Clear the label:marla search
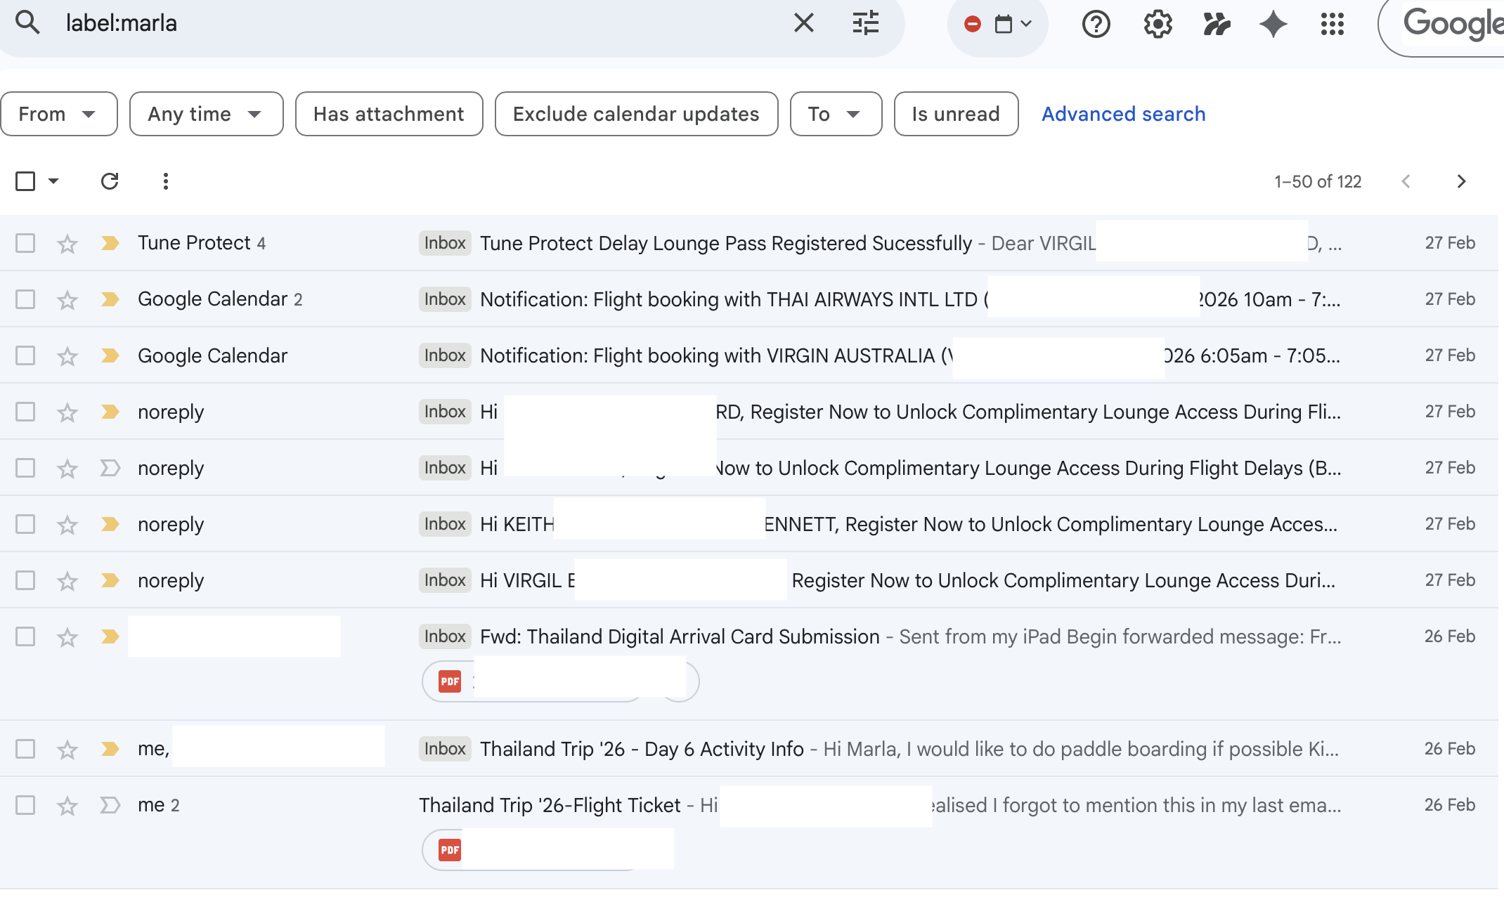The width and height of the screenshot is (1504, 902). coord(803,23)
